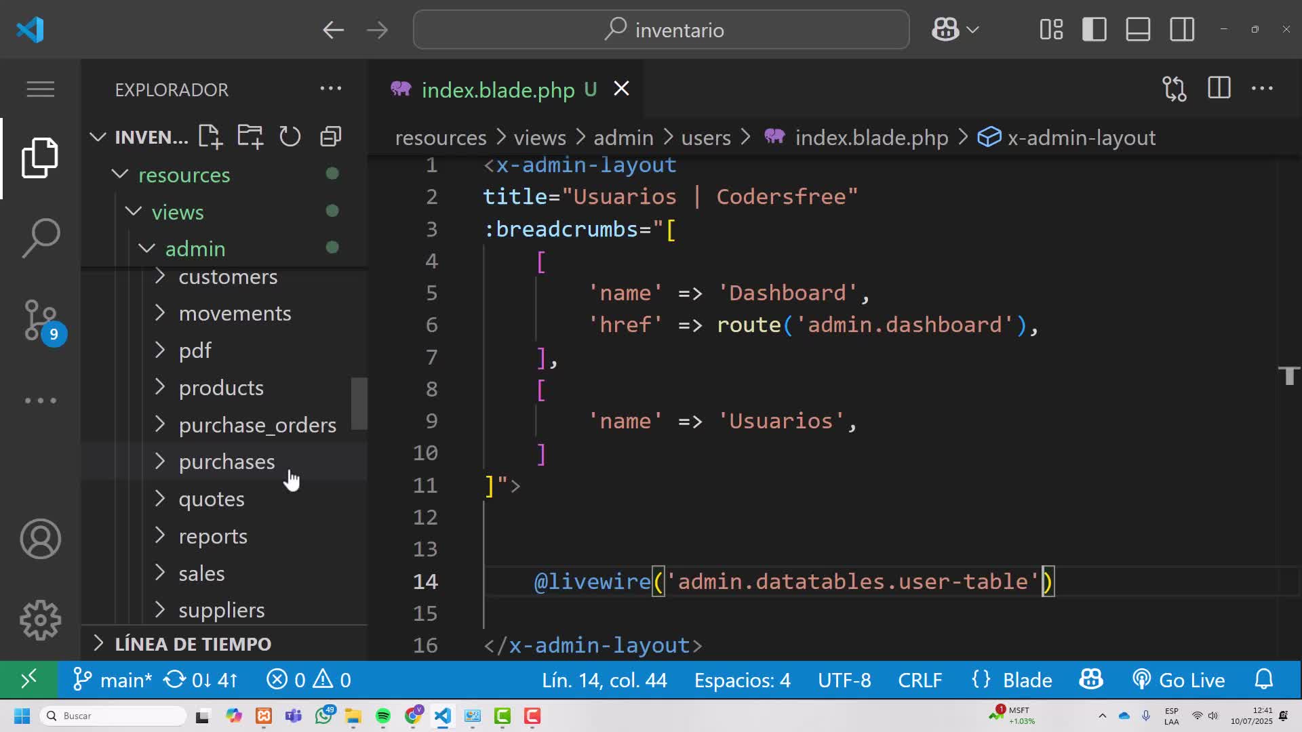Click the x-admin-layout symbol breadcrumb
This screenshot has height=732, width=1302.
(x=1081, y=138)
